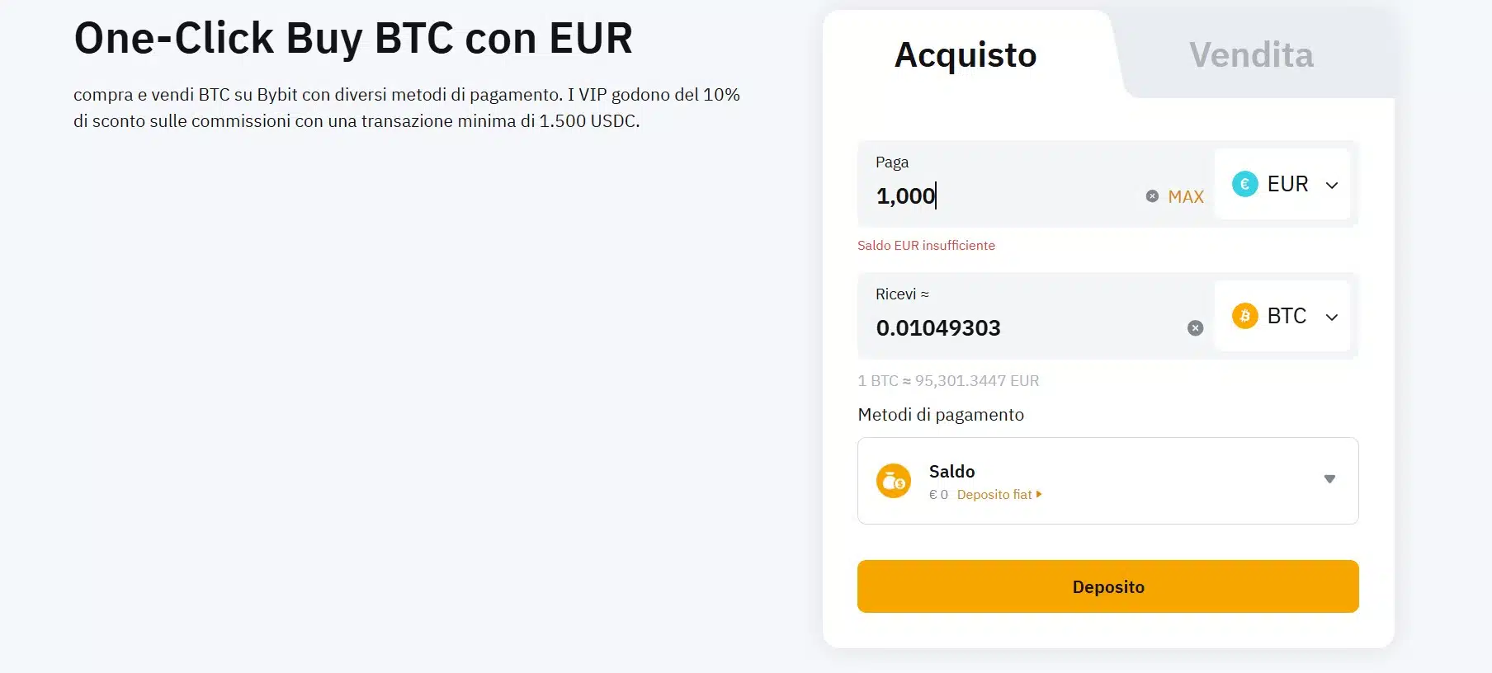Click the Bitcoin coin icon beside BTC
Image resolution: width=1492 pixels, height=673 pixels.
(1245, 316)
